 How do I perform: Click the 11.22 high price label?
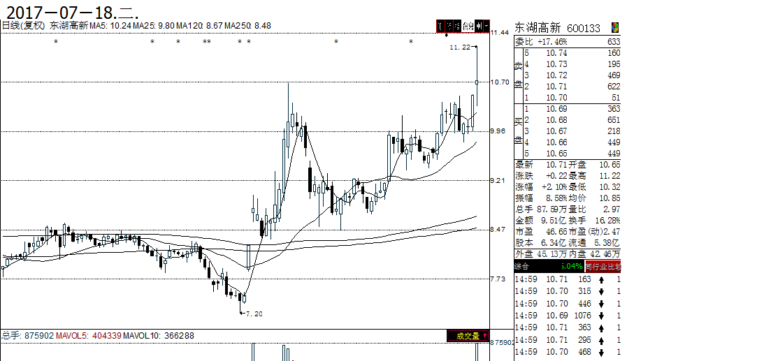pyautogui.click(x=460, y=47)
